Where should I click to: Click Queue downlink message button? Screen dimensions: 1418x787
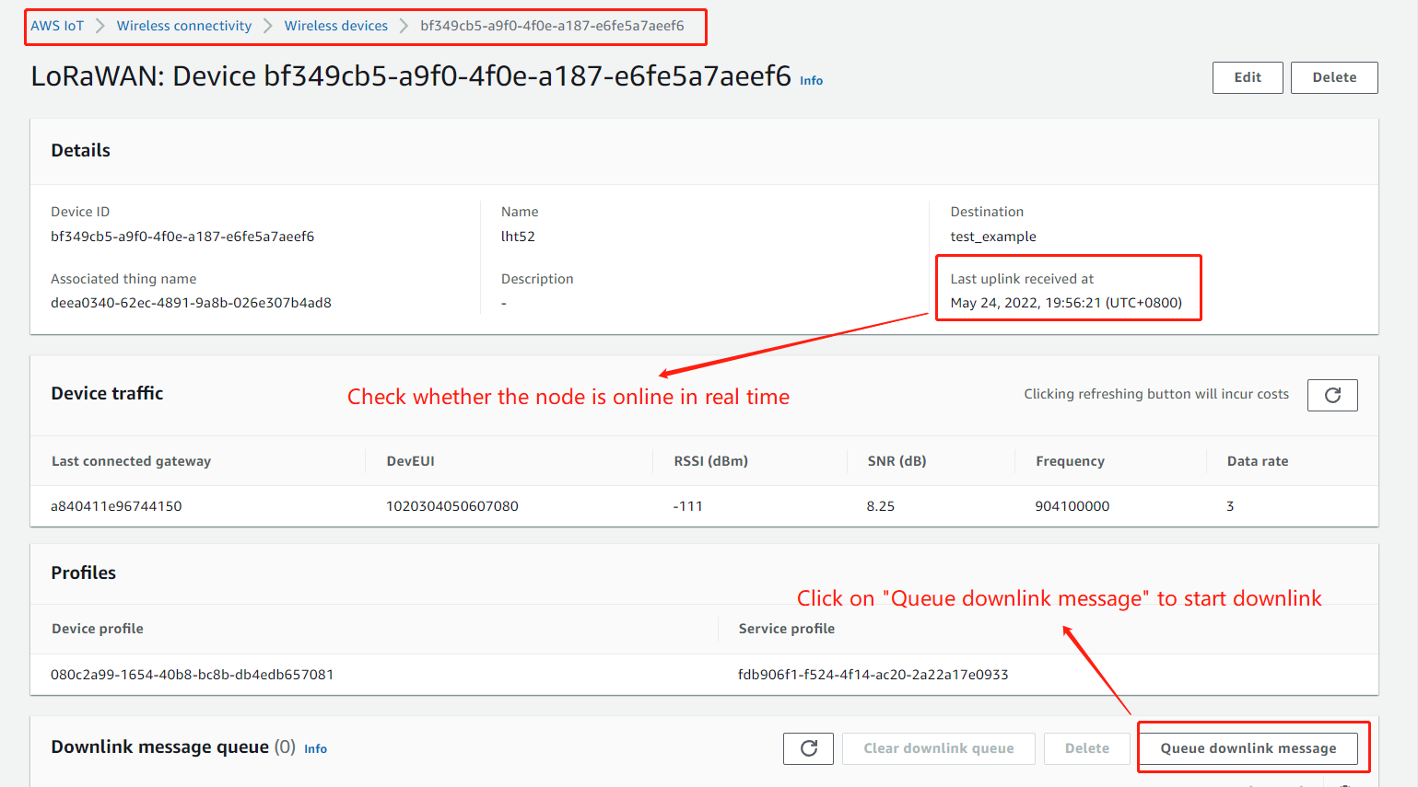pyautogui.click(x=1248, y=748)
